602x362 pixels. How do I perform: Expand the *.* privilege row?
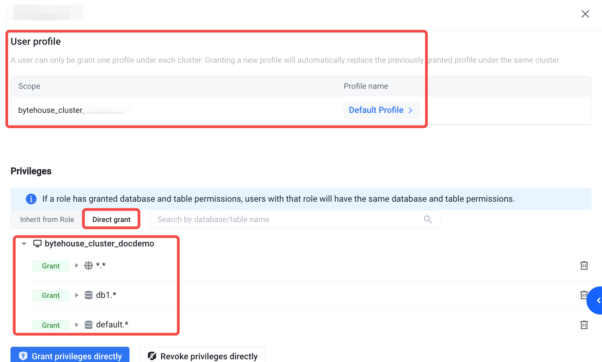pos(77,265)
